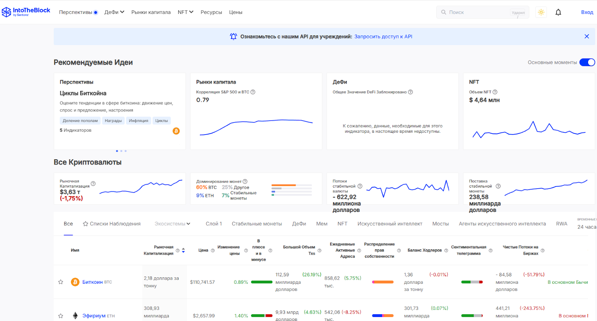Toggle Основные моменты switch

[x=587, y=62]
